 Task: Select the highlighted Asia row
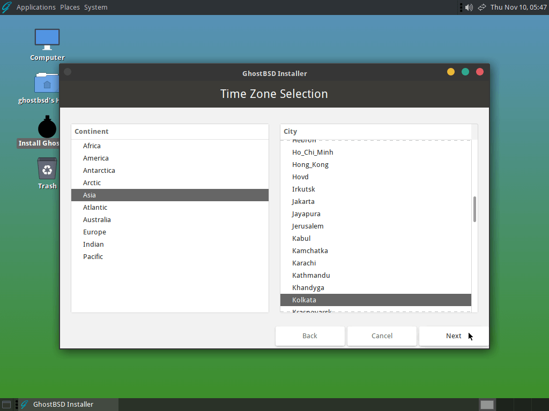point(170,195)
